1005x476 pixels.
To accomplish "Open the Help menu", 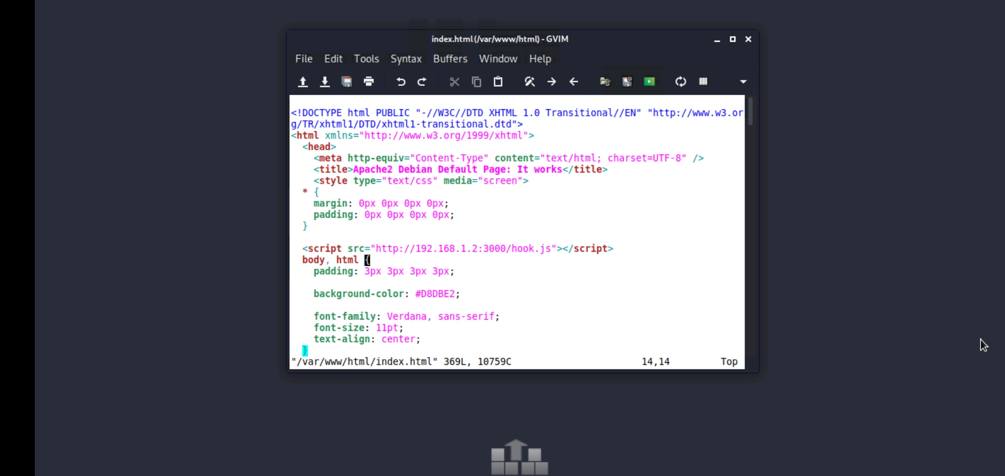I will pyautogui.click(x=540, y=59).
